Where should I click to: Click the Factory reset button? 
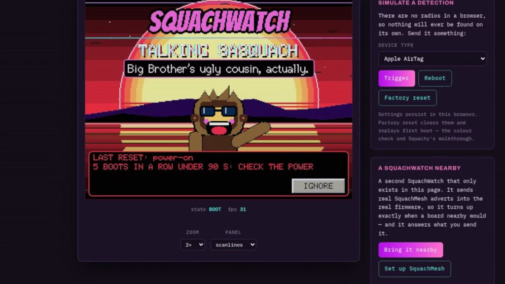407,98
